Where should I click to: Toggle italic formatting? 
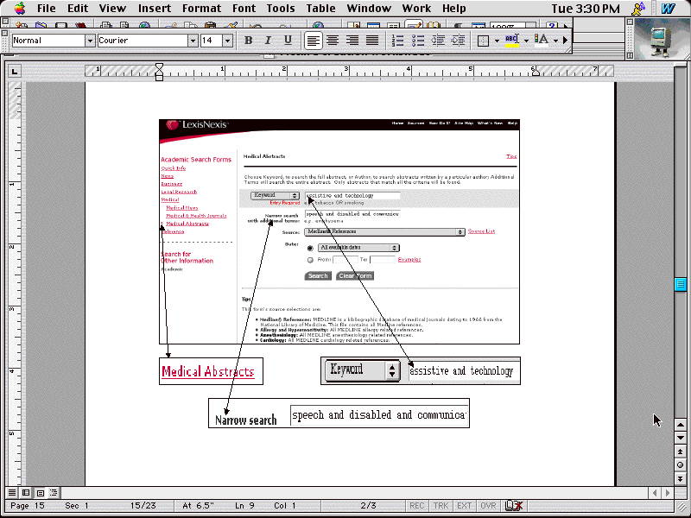(x=268, y=41)
